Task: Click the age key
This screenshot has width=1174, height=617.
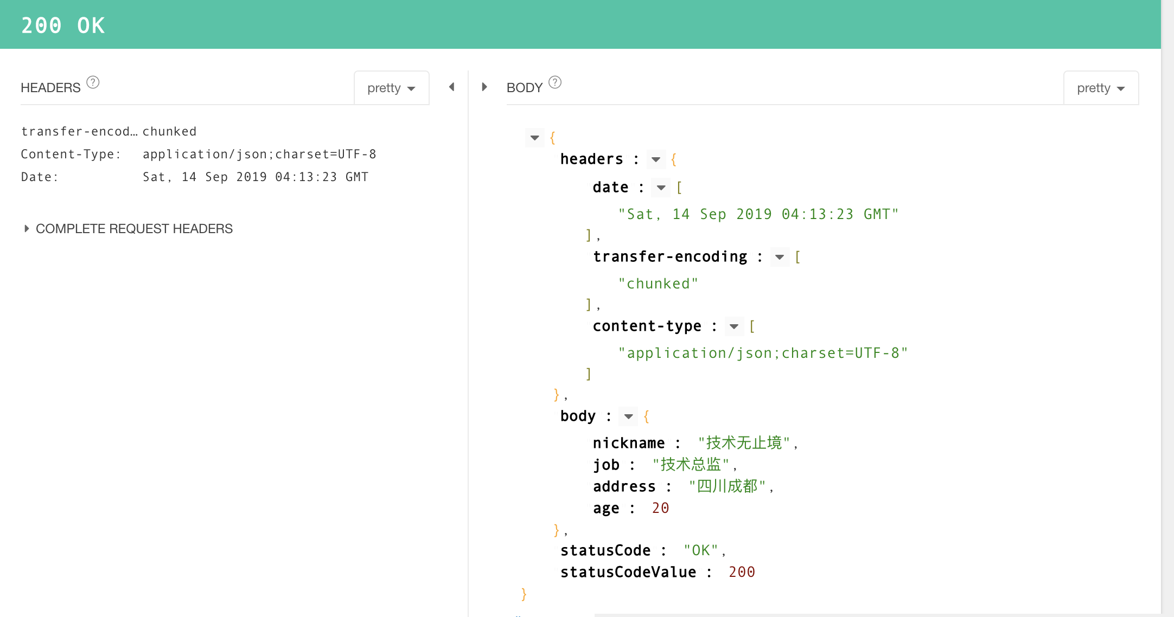Action: tap(606, 508)
